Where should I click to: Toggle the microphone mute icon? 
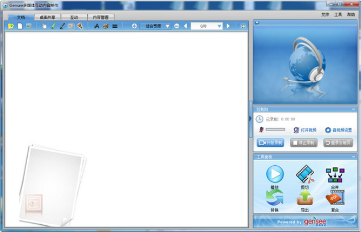point(261,130)
